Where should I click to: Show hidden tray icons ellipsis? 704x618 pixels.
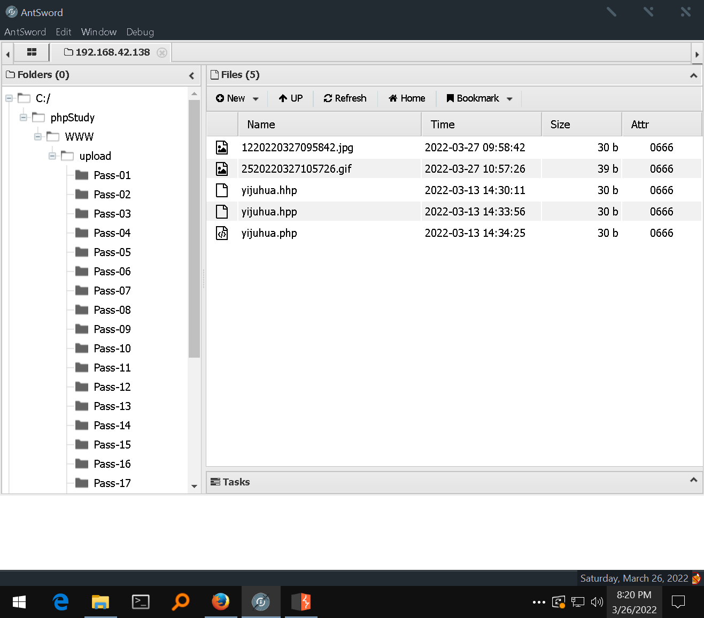(x=539, y=602)
